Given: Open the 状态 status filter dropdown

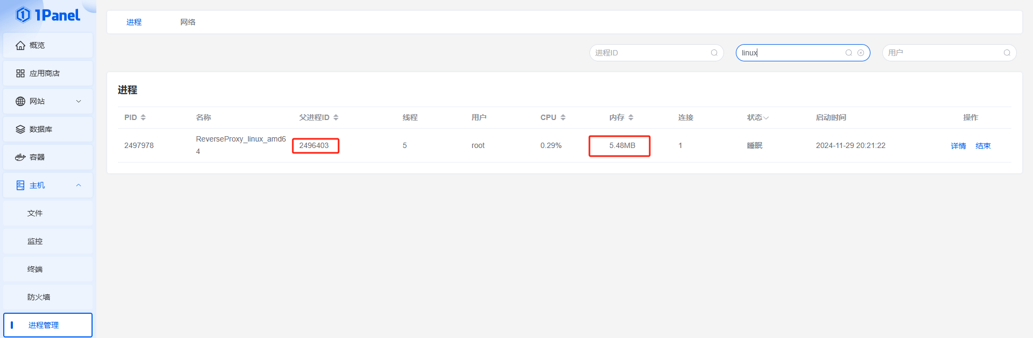Looking at the screenshot, I should click(757, 117).
